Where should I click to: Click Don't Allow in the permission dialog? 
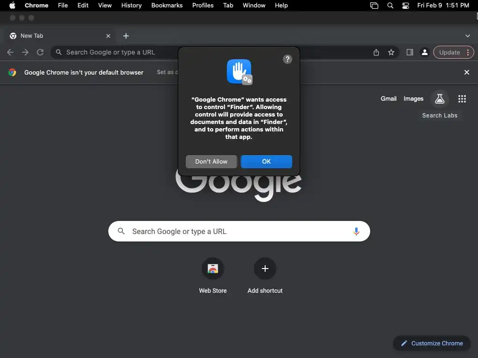click(211, 161)
